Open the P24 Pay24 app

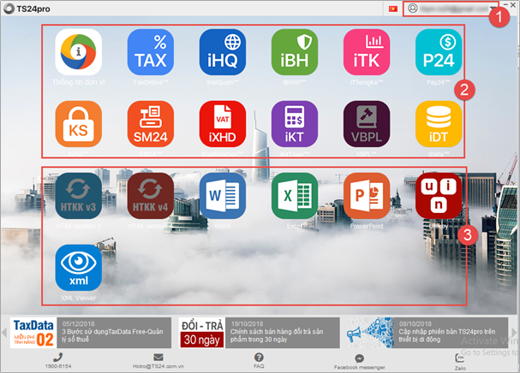pos(439,52)
